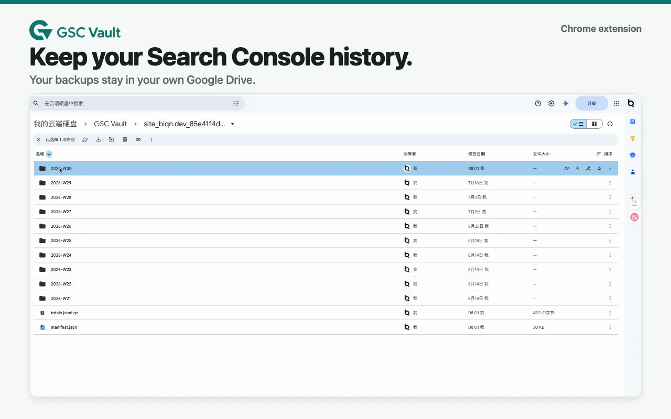Open Google Tasks side panel icon
671x419 pixels.
pyautogui.click(x=633, y=155)
